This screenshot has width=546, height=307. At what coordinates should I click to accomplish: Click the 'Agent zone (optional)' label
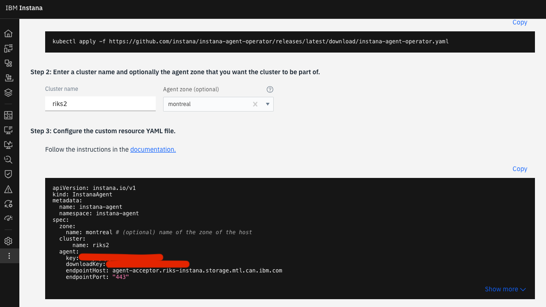[x=191, y=89]
